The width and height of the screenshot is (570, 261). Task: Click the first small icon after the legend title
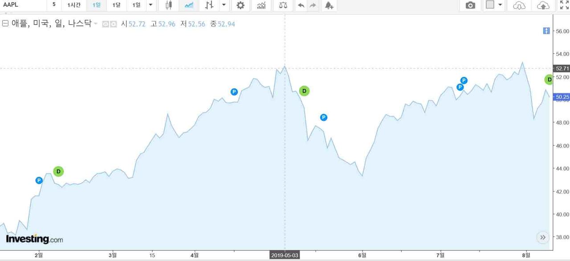(106, 24)
